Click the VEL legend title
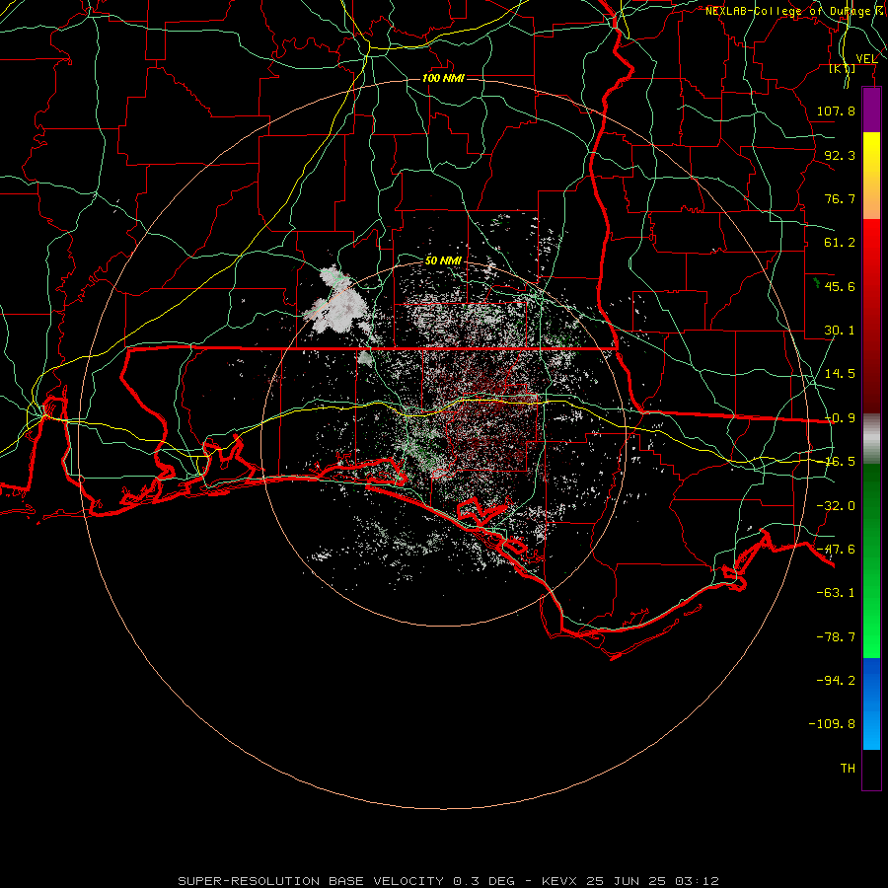Screen dimensions: 888x888 click(866, 58)
